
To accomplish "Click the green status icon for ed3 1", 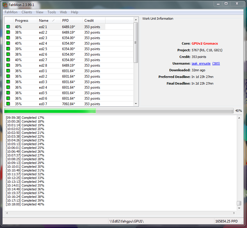I will [x=8, y=71].
